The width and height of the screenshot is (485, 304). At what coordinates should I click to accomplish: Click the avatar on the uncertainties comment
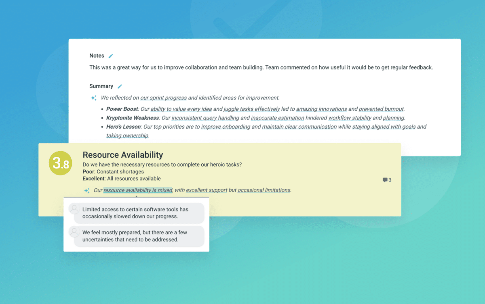pyautogui.click(x=74, y=232)
